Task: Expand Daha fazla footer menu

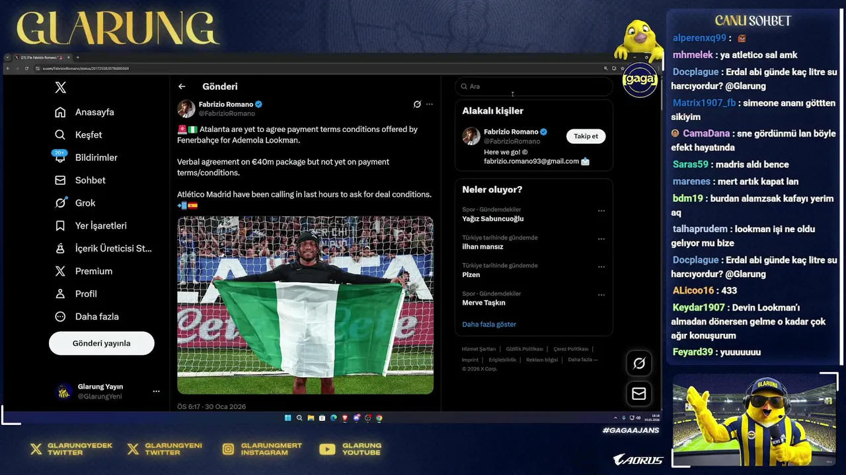Action: [x=583, y=360]
